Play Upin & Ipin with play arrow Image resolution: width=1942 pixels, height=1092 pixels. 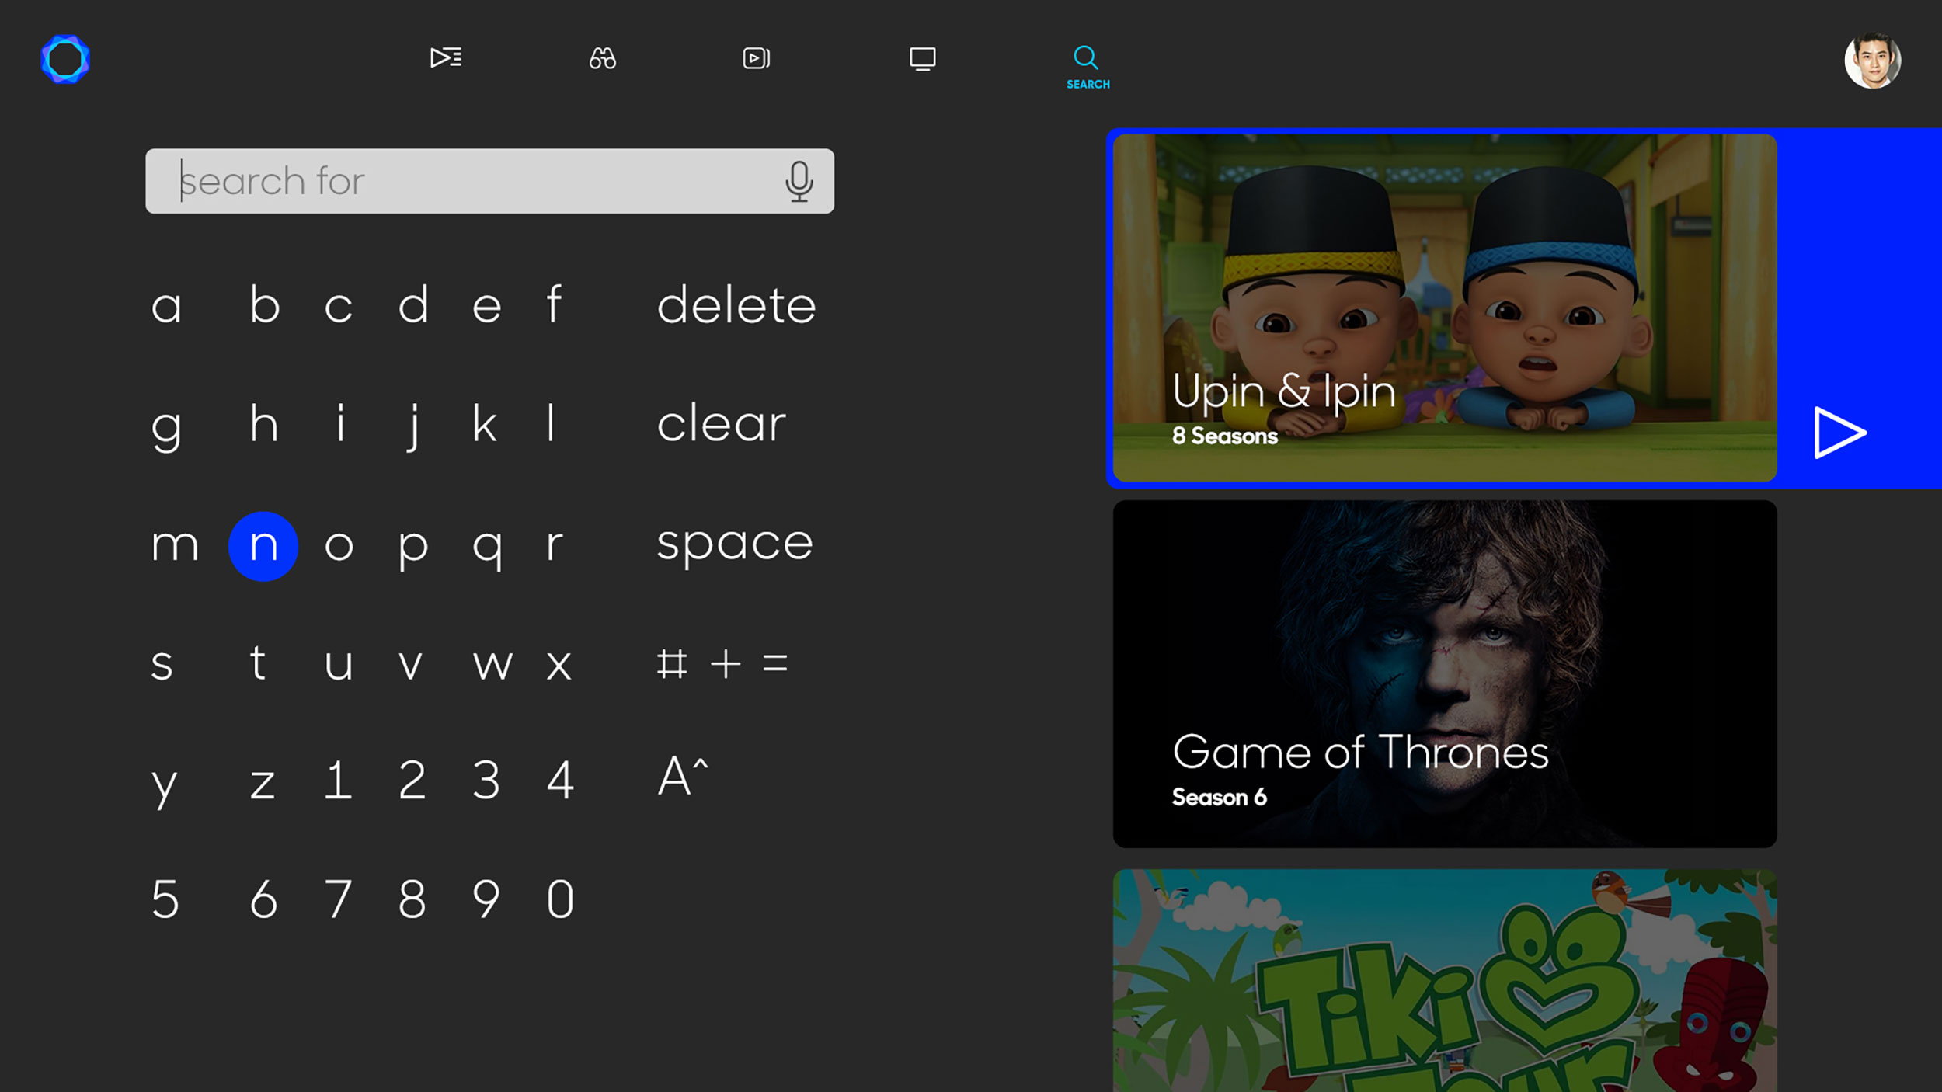pos(1839,433)
